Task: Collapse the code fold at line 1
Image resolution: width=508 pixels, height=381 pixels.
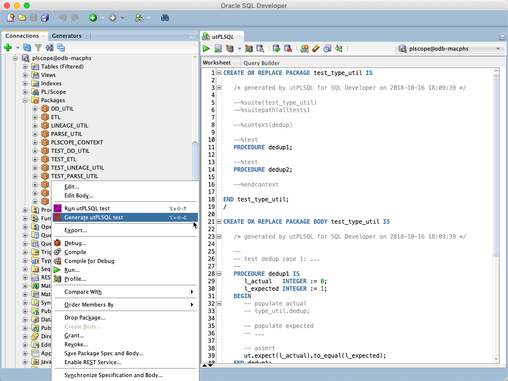Action: 219,72
